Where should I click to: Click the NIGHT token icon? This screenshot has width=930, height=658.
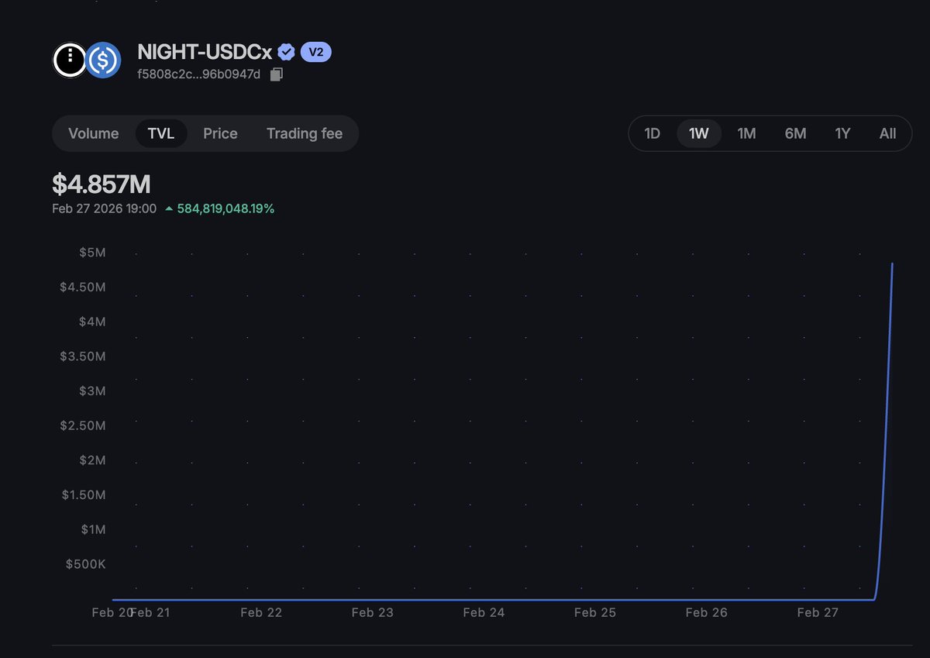70,60
